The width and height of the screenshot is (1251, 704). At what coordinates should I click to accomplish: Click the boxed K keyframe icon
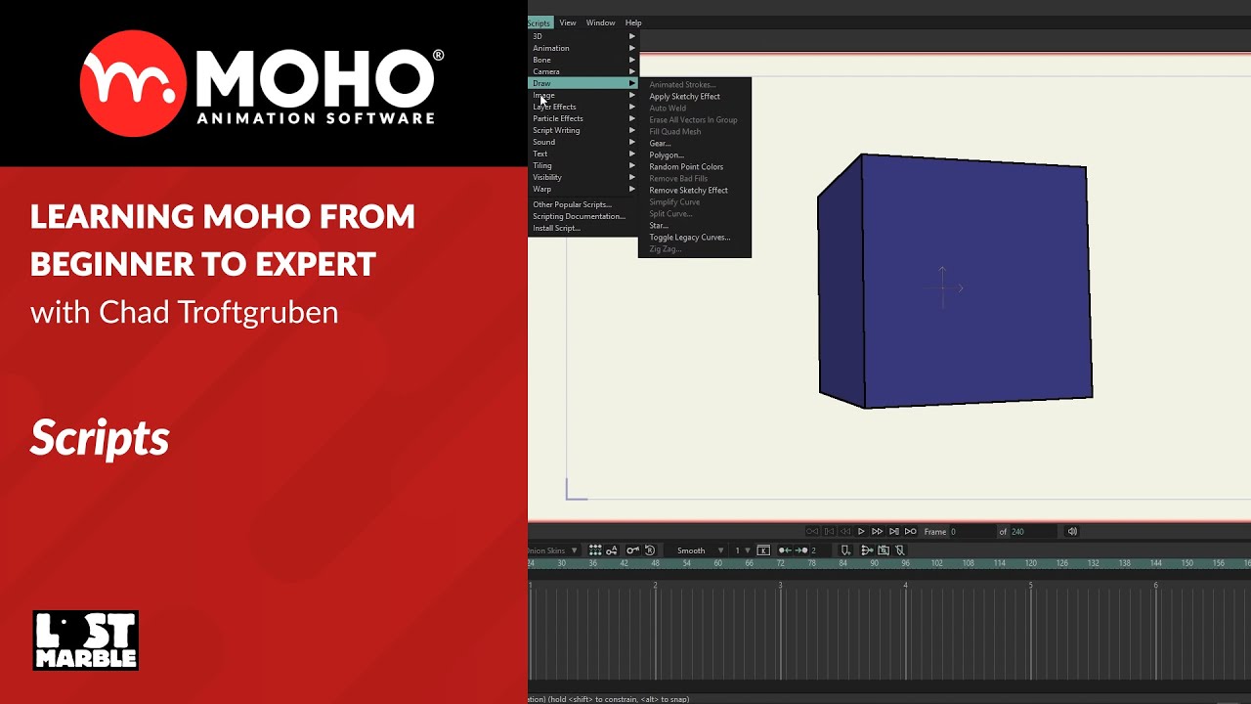(x=763, y=550)
